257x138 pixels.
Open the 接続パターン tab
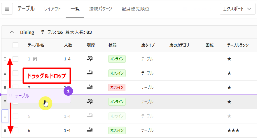(101, 9)
